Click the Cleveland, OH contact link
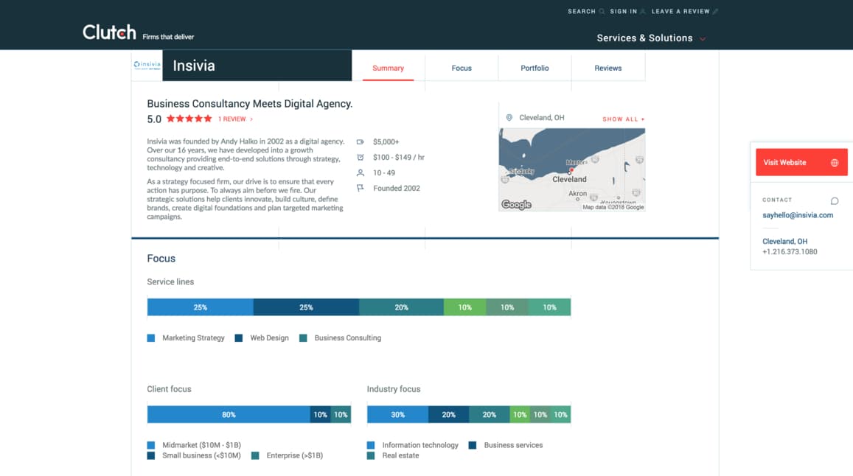Screen dimensions: 853x476 pyautogui.click(x=784, y=242)
